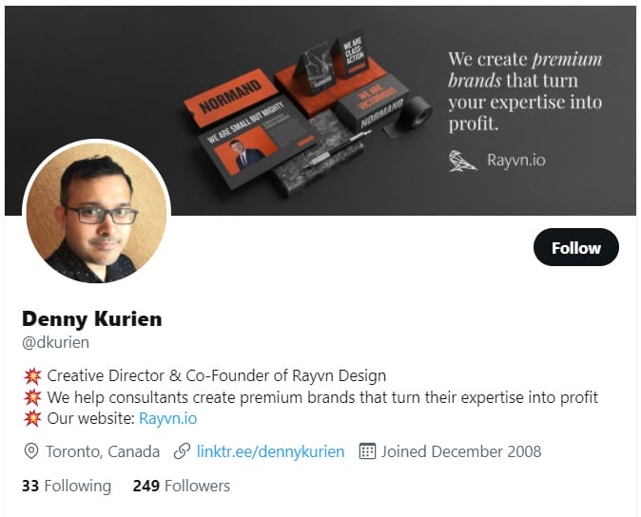The height and width of the screenshot is (517, 641).
Task: Click the Denny Kurien display name
Action: pyautogui.click(x=92, y=319)
